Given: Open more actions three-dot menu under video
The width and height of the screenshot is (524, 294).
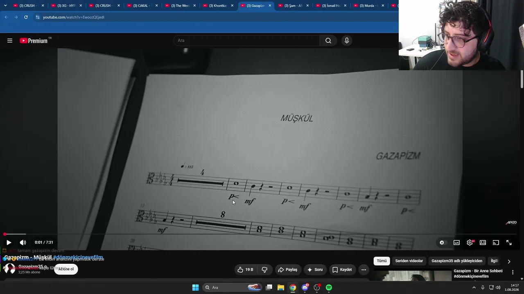Looking at the screenshot, I should pos(364,269).
